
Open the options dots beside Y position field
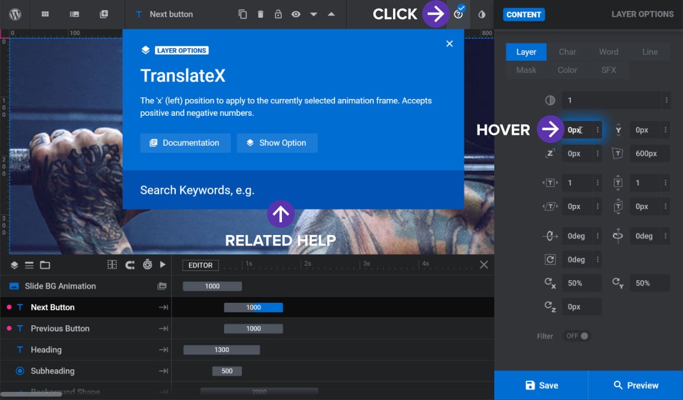[x=666, y=130]
